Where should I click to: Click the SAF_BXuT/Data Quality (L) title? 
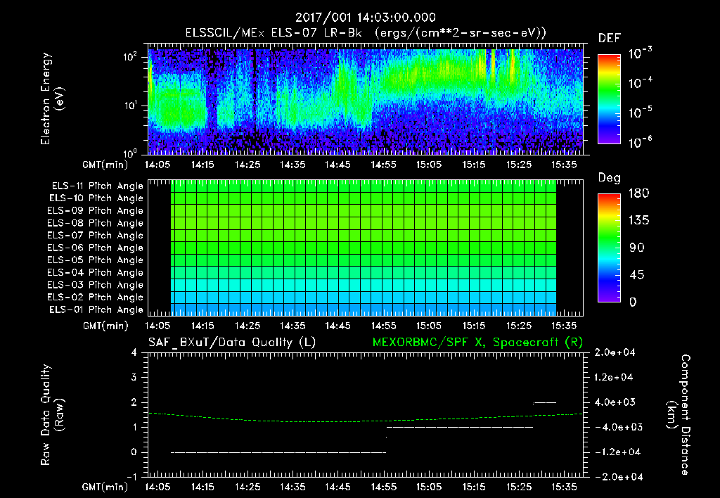pos(232,343)
